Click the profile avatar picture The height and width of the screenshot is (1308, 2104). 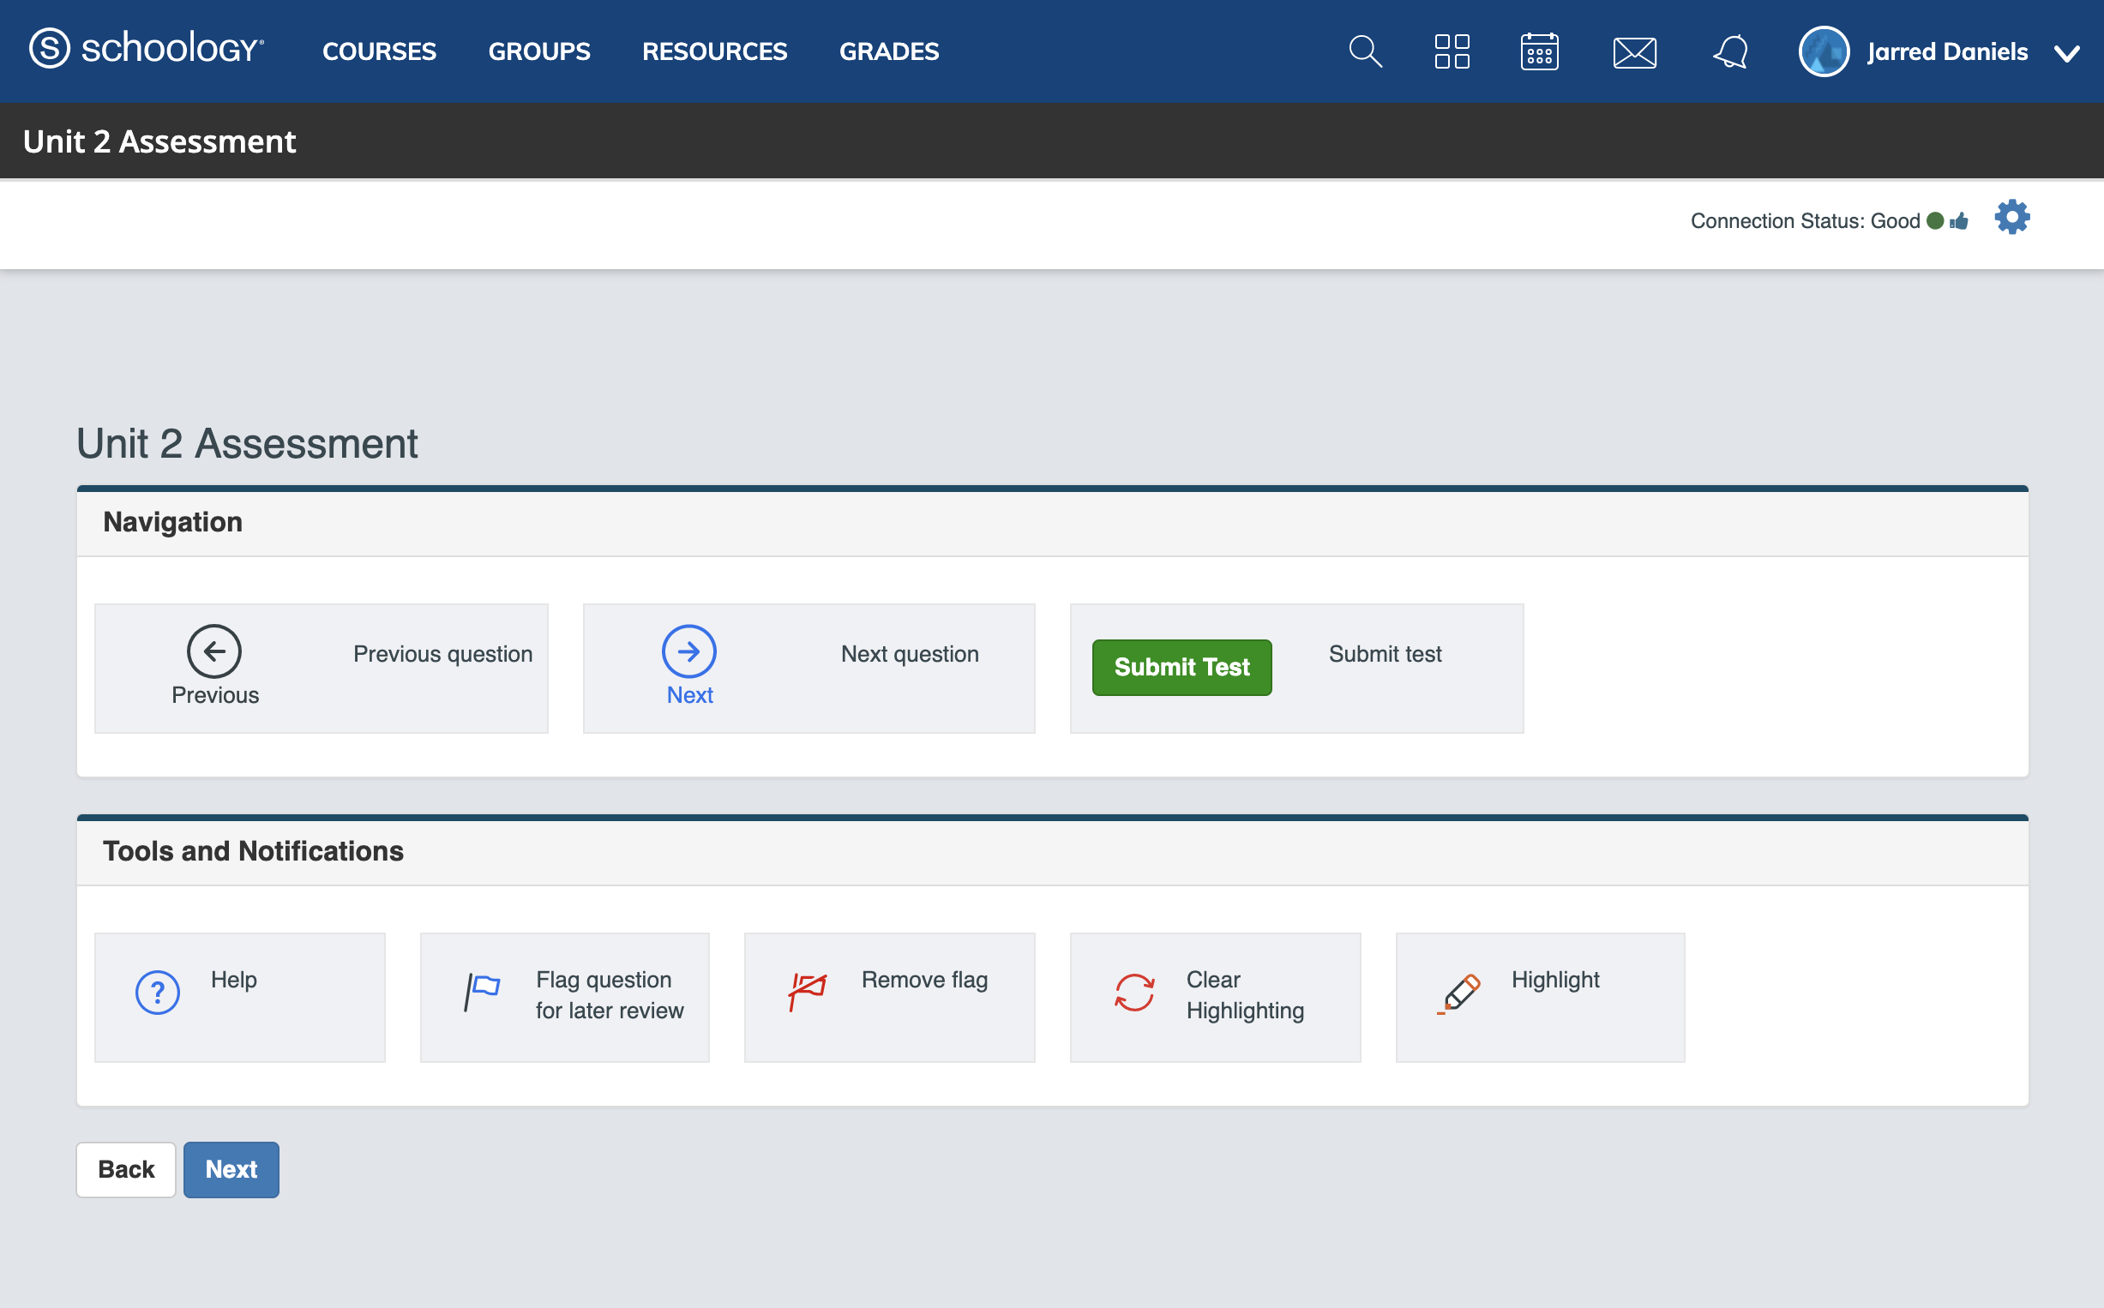(1824, 51)
